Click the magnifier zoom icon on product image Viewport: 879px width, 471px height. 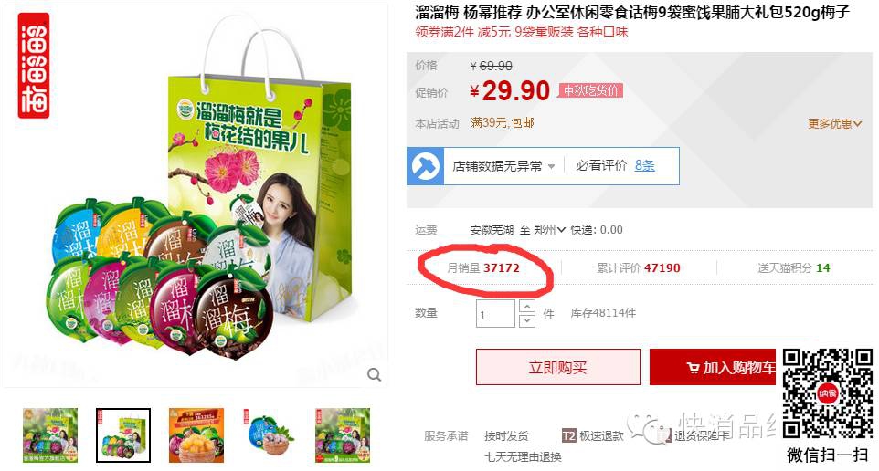[x=374, y=374]
